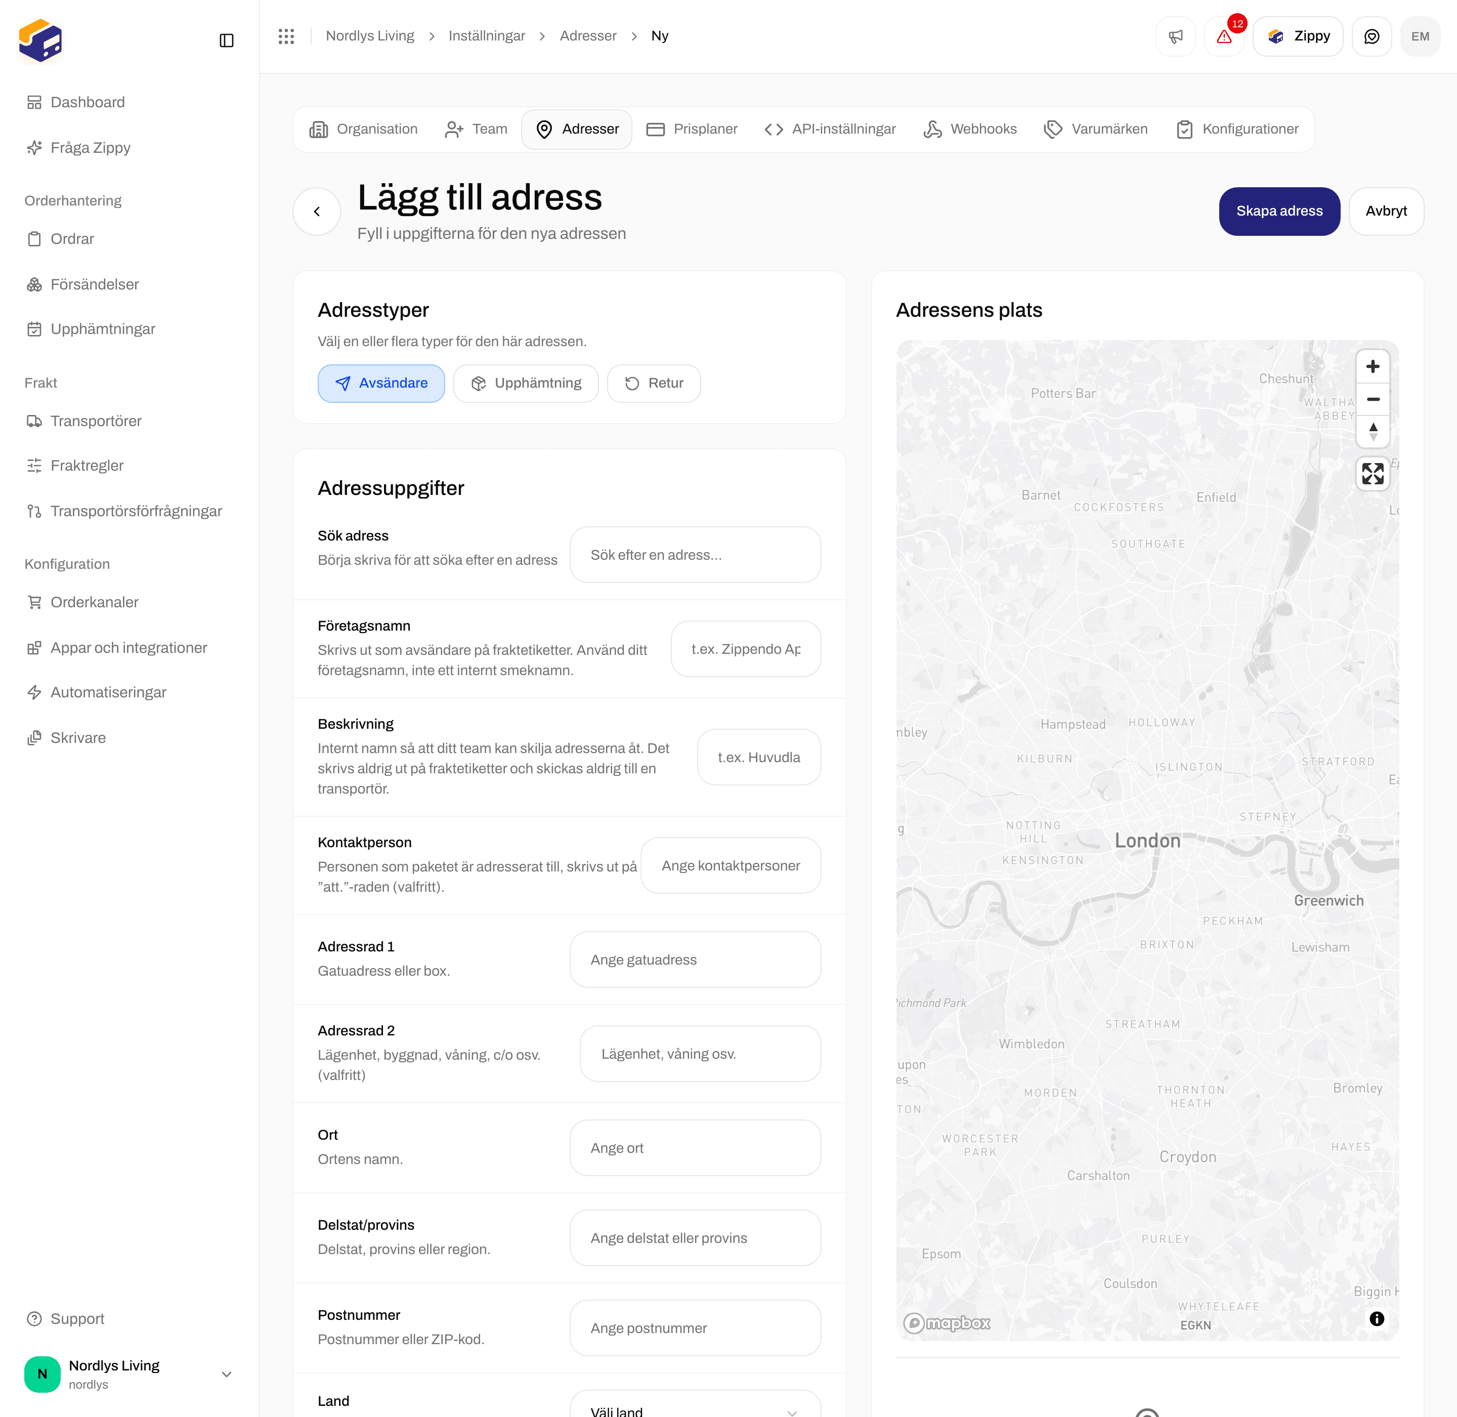
Task: Open the chat support icon
Action: point(1372,36)
